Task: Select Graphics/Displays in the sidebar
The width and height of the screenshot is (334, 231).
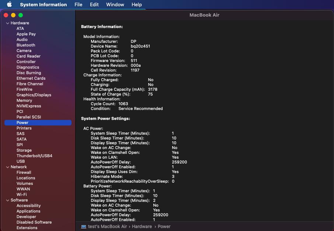Action: click(34, 95)
